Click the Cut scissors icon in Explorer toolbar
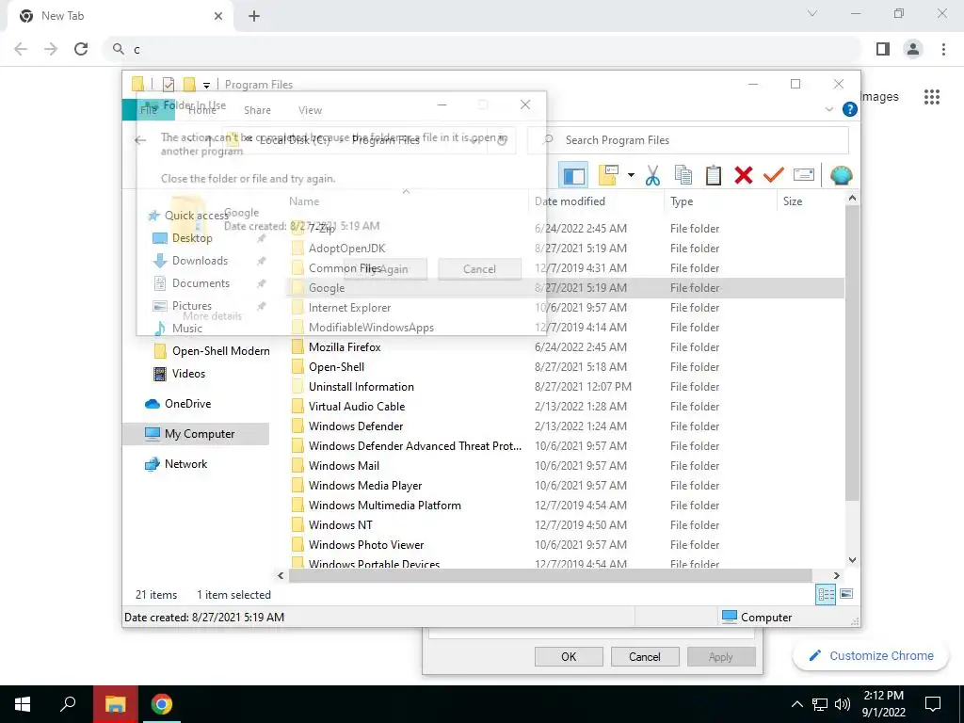The height and width of the screenshot is (723, 964). pos(652,175)
